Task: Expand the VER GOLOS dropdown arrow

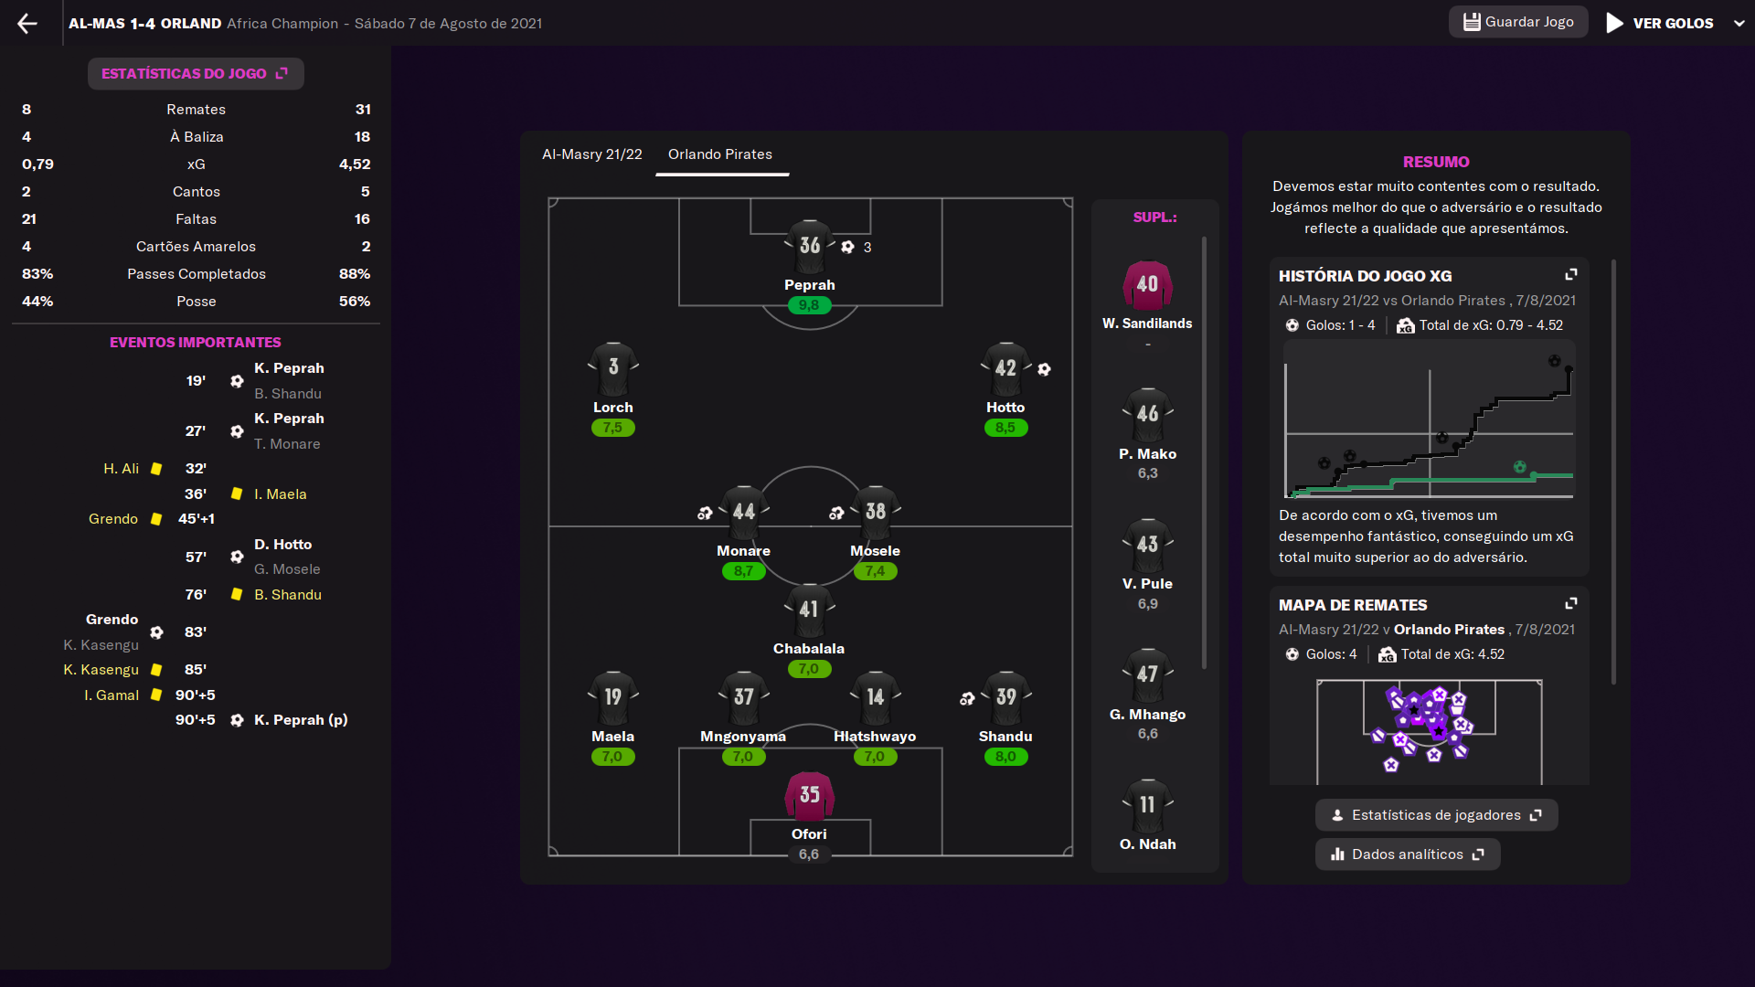Action: 1739,23
